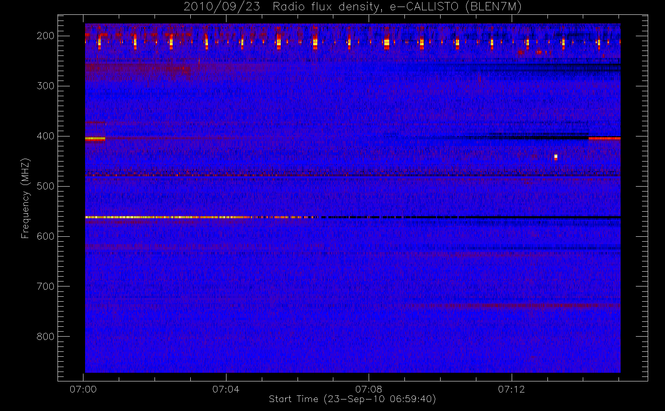
Task: Click the '500' frequency tick label
Action: click(45, 186)
